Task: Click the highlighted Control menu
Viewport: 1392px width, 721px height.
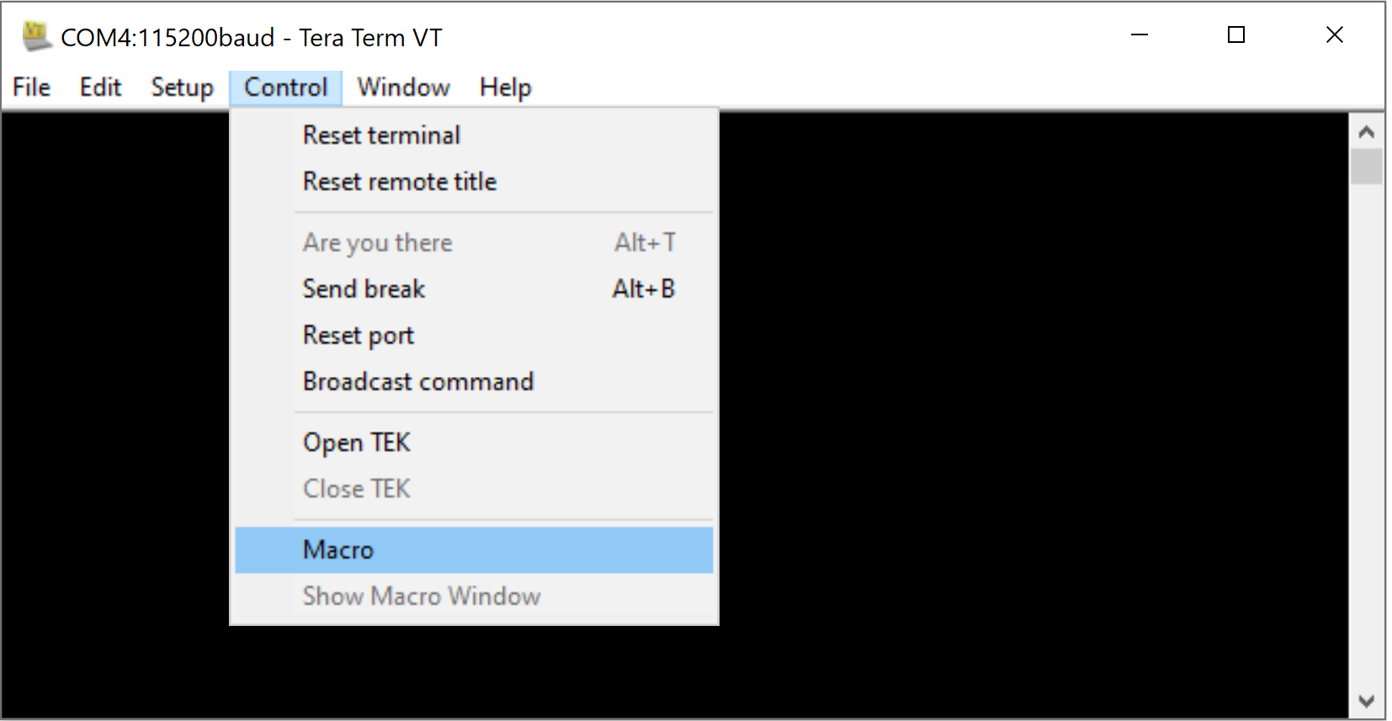Action: tap(285, 87)
